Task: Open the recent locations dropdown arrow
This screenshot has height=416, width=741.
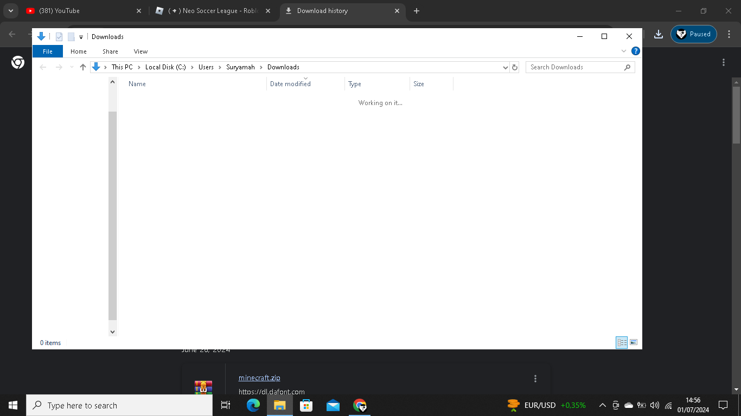Action: click(x=72, y=67)
